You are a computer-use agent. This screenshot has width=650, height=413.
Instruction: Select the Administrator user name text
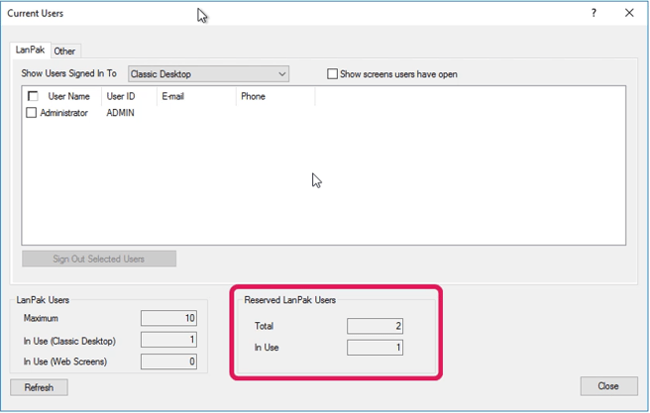click(63, 113)
